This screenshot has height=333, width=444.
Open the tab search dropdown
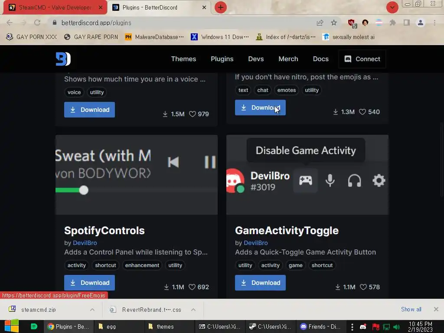tap(392, 7)
